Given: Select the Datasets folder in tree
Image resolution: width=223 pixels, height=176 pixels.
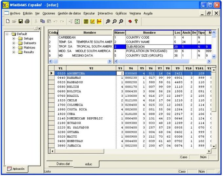Looking at the screenshot, I should 27,43.
